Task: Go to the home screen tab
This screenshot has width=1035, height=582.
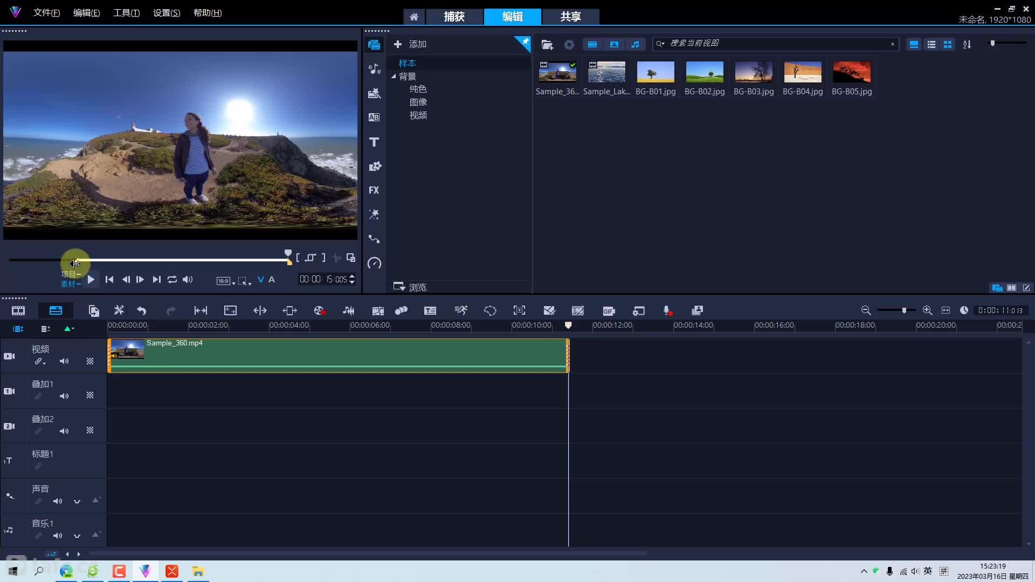Action: coord(414,17)
